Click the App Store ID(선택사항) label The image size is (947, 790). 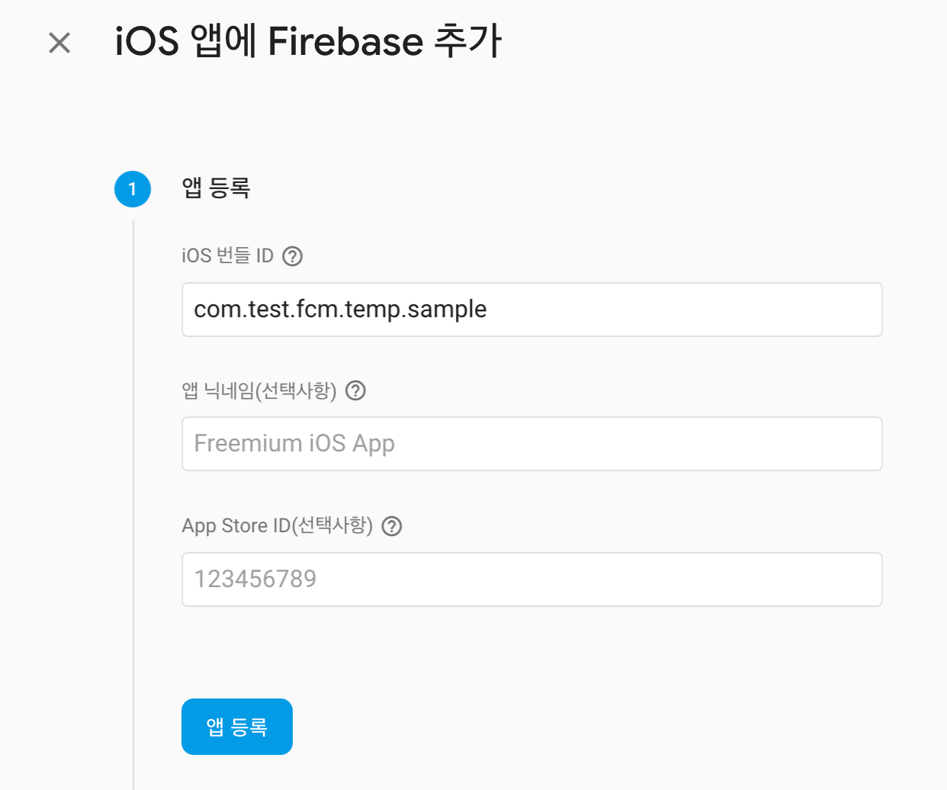coord(278,526)
